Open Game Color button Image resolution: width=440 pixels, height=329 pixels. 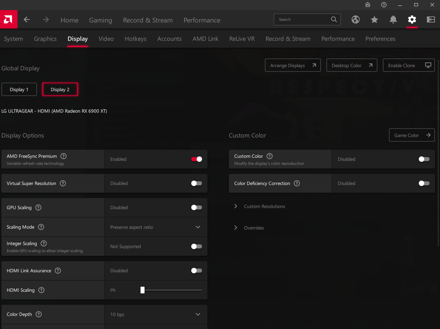pos(412,135)
